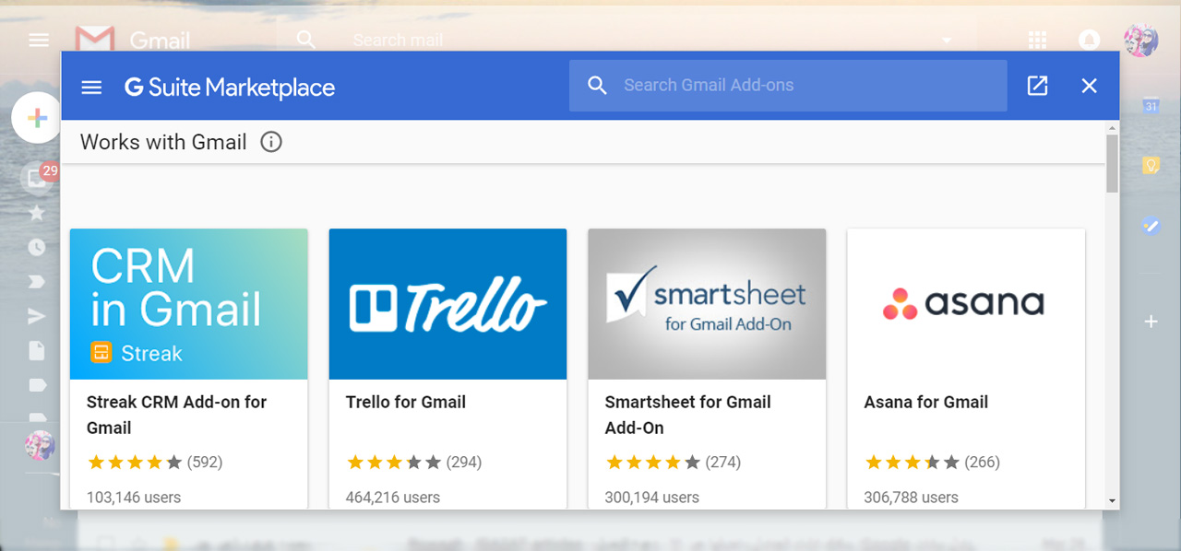Click the Gmail logo in the background

133,40
